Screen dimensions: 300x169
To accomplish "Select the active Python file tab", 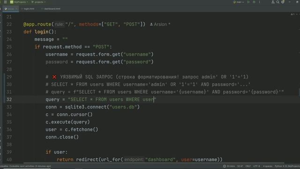I will (11, 9).
